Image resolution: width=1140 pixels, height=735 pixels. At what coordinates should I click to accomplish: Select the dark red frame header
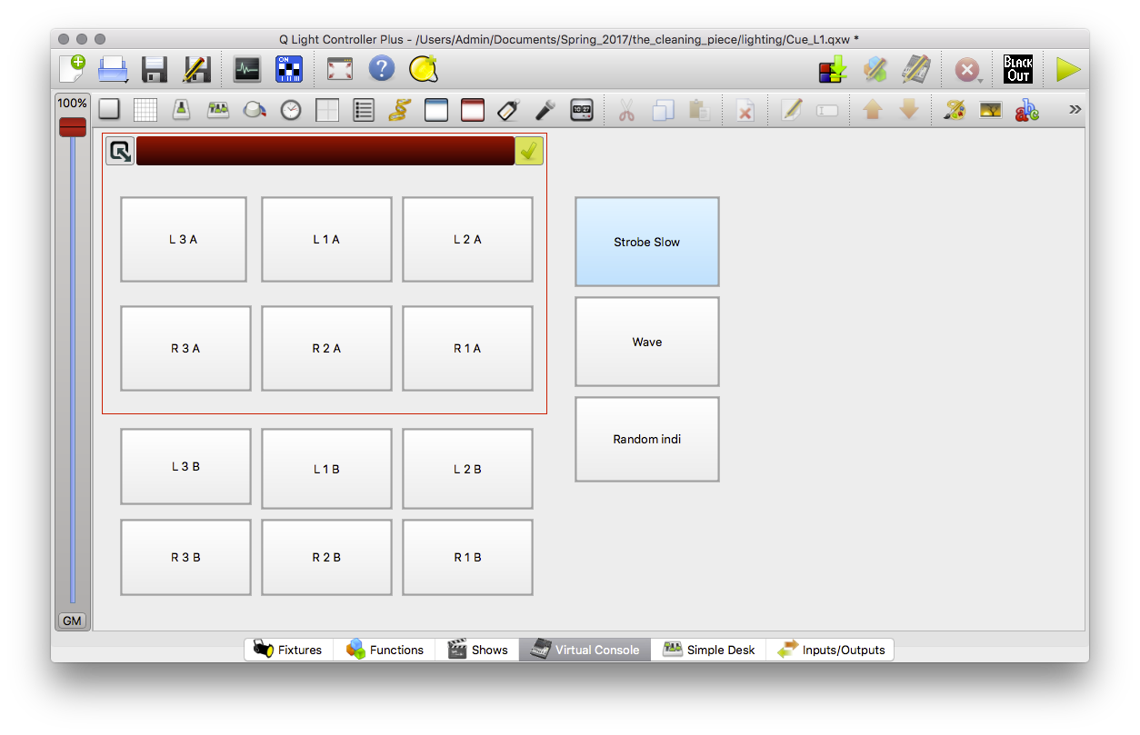coord(325,151)
